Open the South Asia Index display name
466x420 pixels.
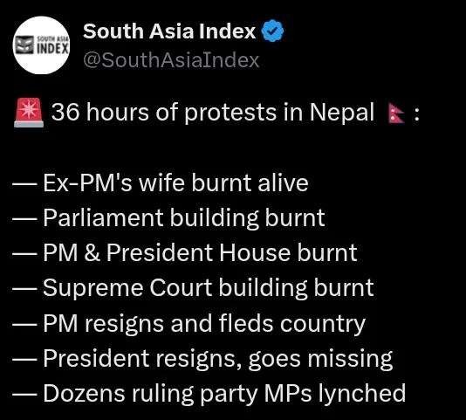[x=169, y=31]
